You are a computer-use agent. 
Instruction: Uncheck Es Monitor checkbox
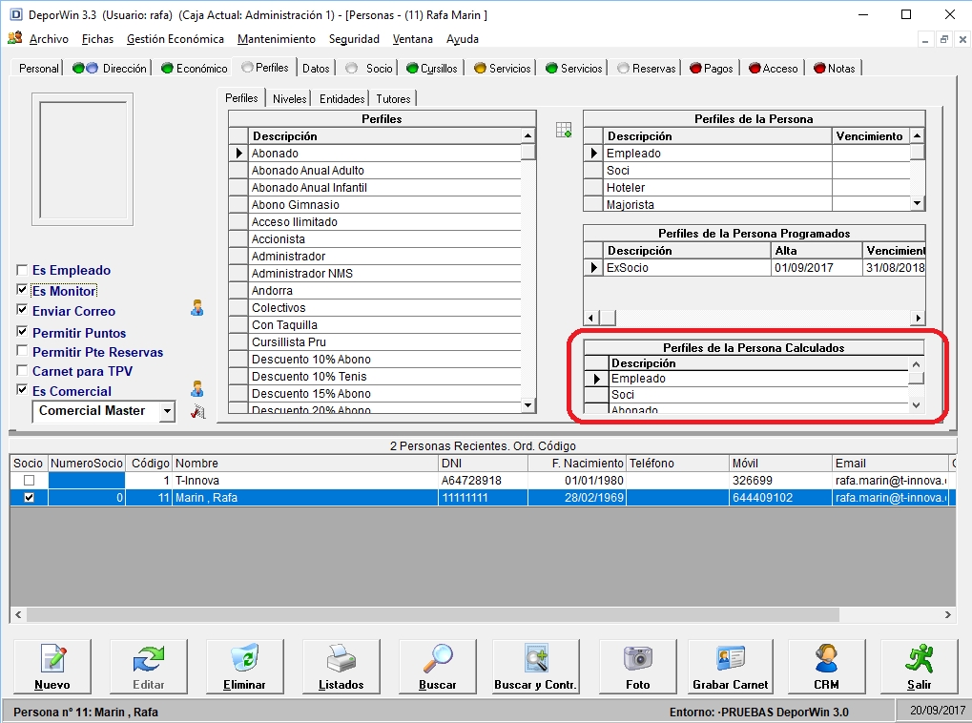[x=22, y=290]
